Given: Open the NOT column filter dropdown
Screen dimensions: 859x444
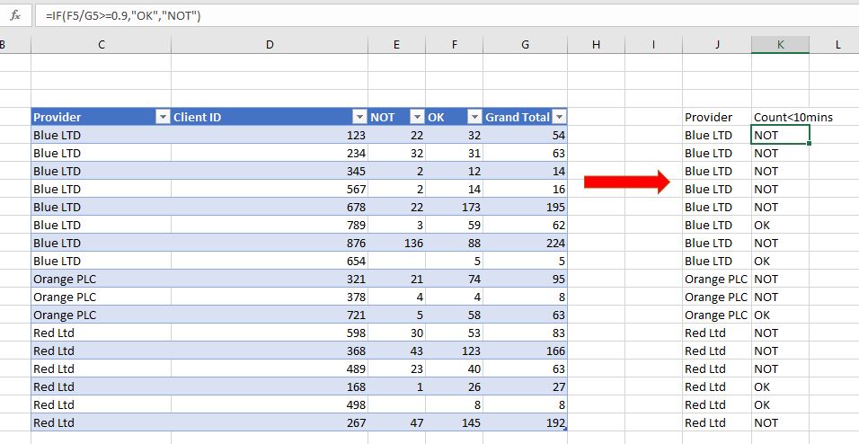Looking at the screenshot, I should (x=418, y=117).
